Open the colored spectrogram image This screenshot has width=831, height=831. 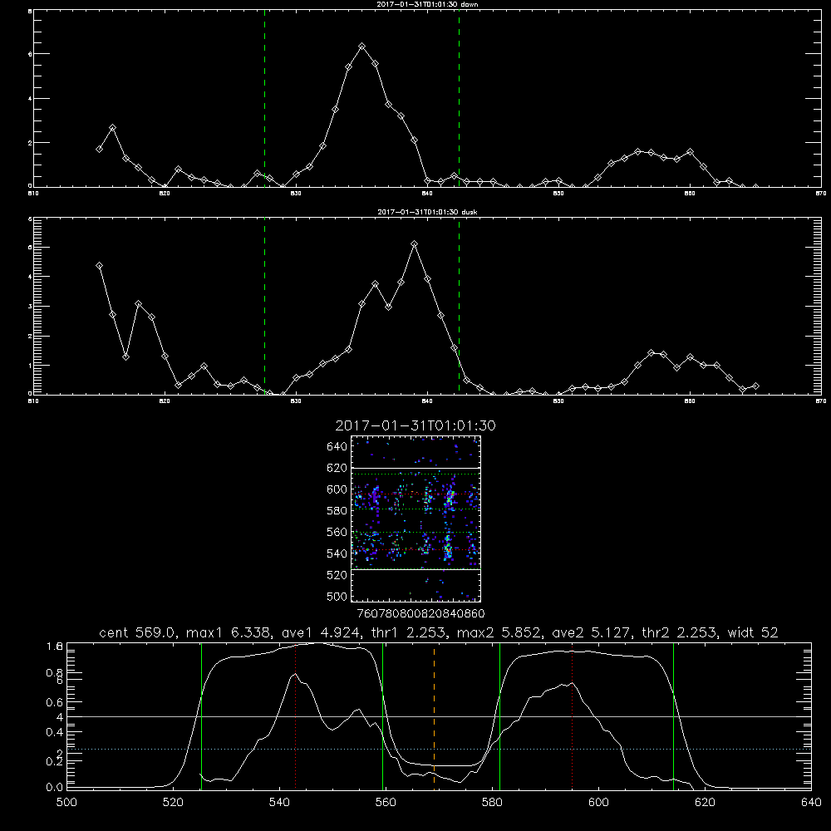point(415,519)
